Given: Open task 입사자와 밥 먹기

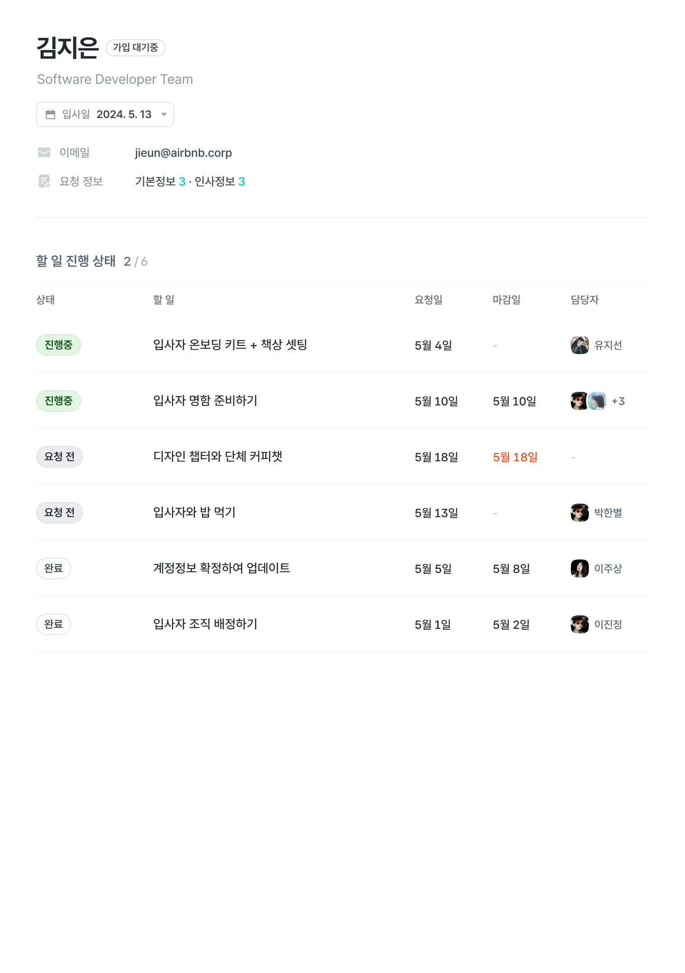Looking at the screenshot, I should point(194,512).
